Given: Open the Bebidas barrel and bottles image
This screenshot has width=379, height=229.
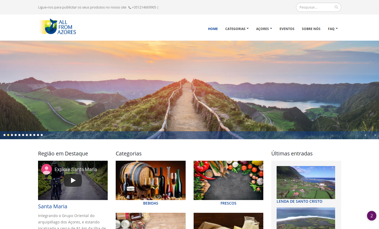Looking at the screenshot, I should coord(151,180).
